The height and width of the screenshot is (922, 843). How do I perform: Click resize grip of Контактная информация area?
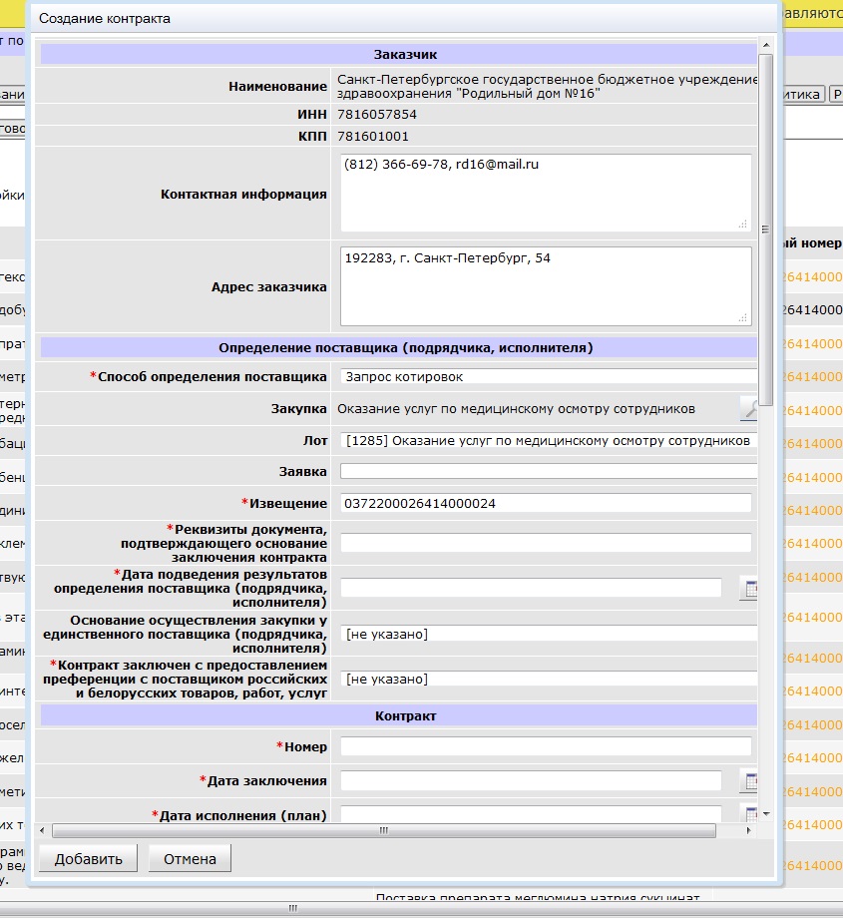[743, 225]
